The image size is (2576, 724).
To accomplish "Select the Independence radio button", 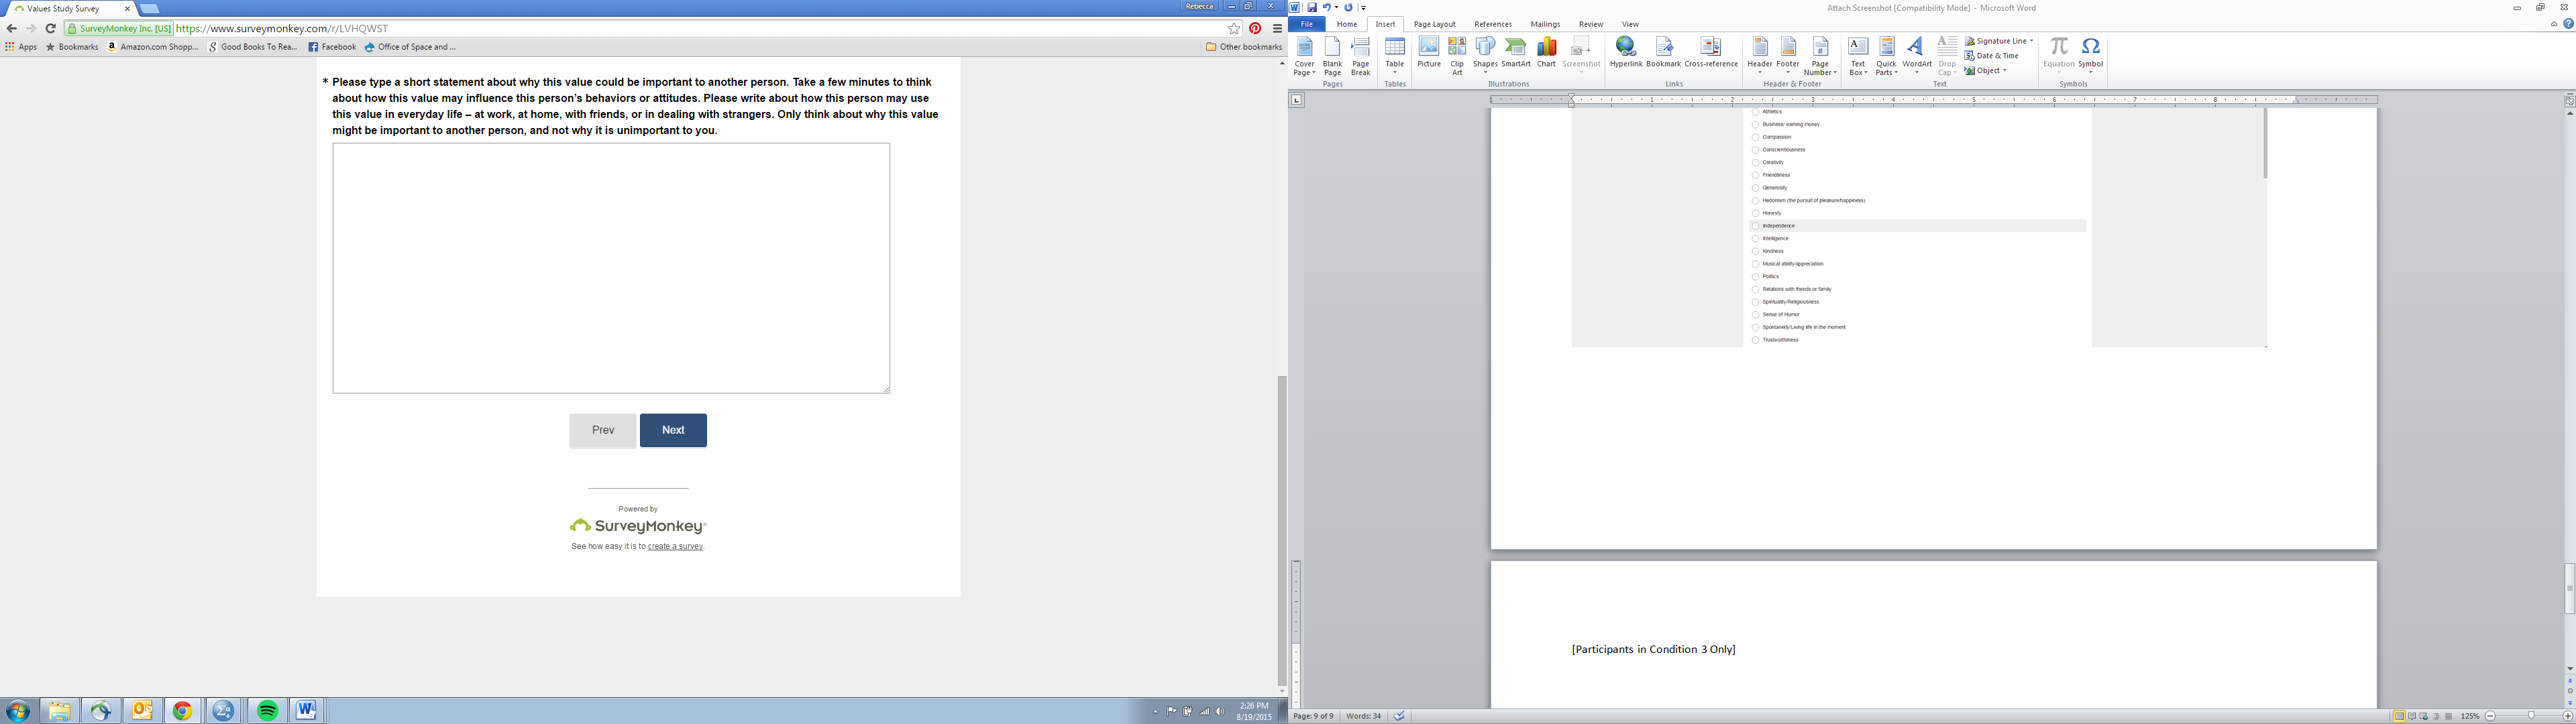I will 1755,226.
